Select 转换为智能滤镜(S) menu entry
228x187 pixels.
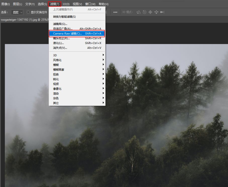pyautogui.click(x=77, y=17)
